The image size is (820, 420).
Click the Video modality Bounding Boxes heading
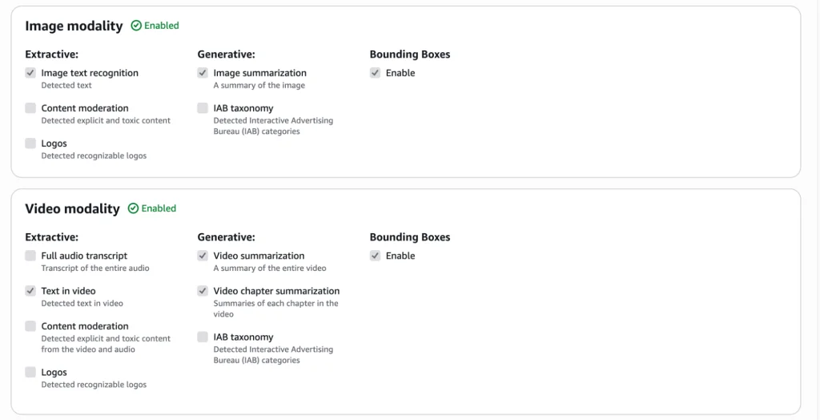pos(410,236)
